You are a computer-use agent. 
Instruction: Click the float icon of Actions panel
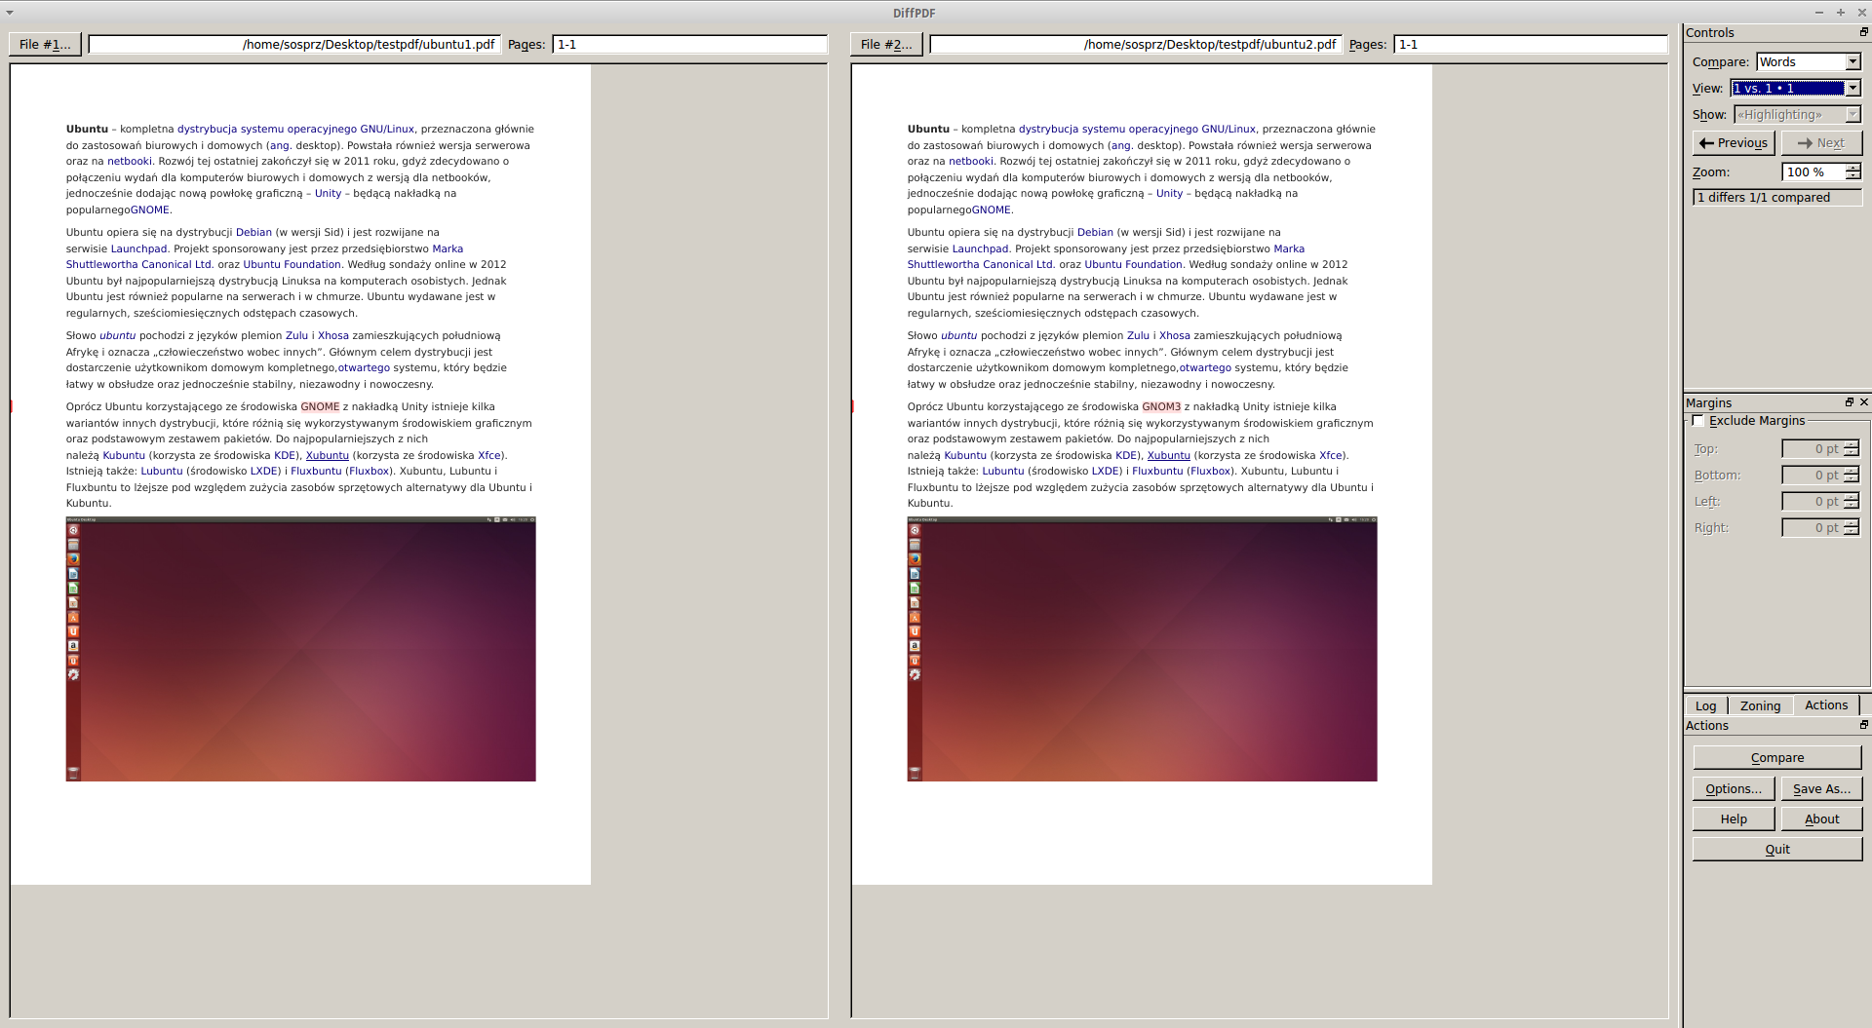pyautogui.click(x=1864, y=725)
